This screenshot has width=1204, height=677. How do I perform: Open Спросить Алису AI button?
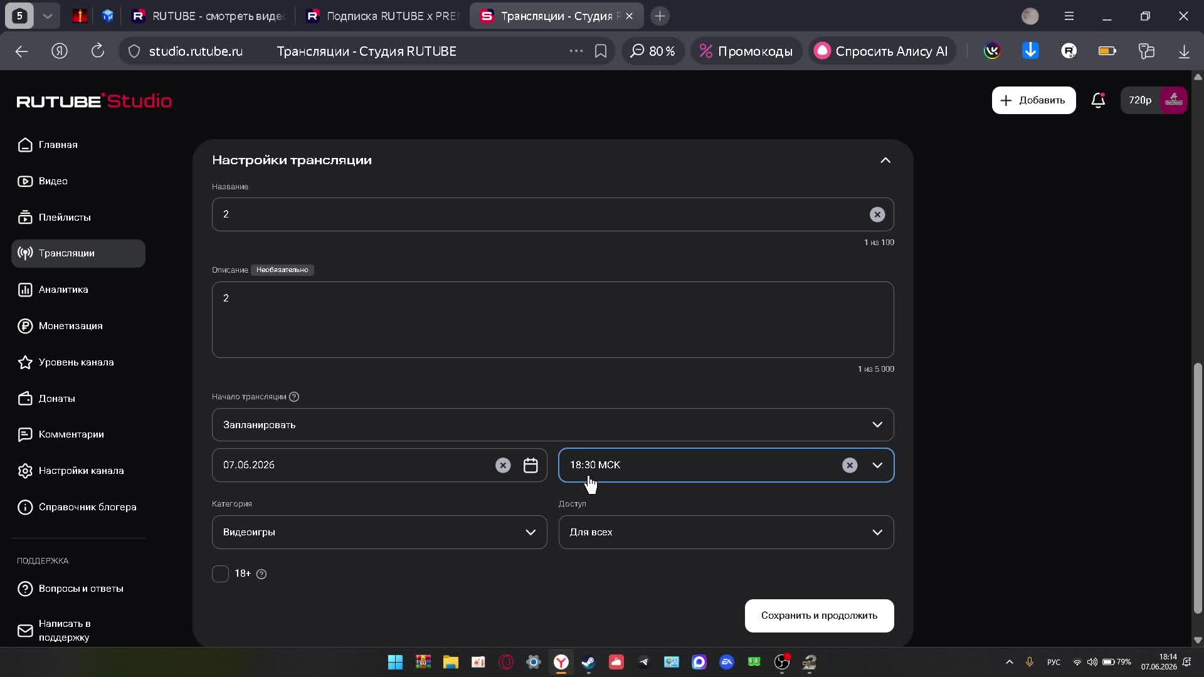881,51
